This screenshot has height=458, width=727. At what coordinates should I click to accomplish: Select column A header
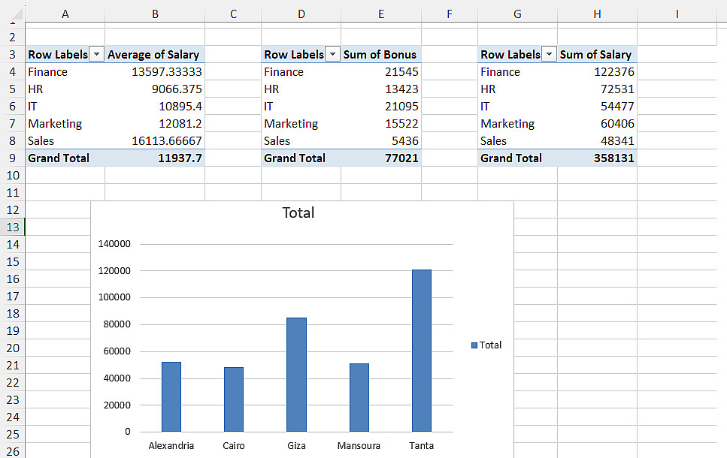pos(65,14)
